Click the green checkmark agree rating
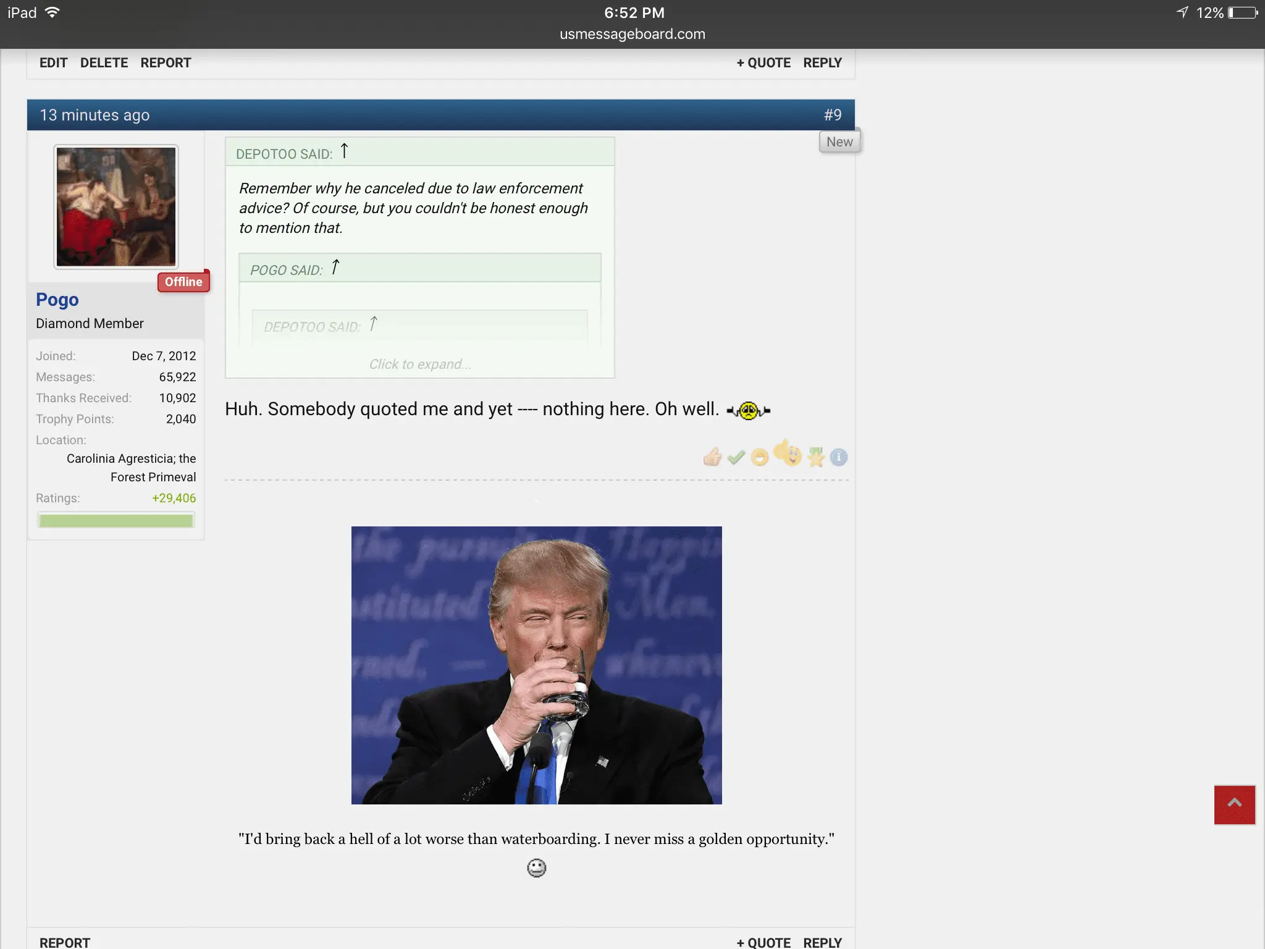Screen dimensions: 1265x949 click(x=736, y=457)
